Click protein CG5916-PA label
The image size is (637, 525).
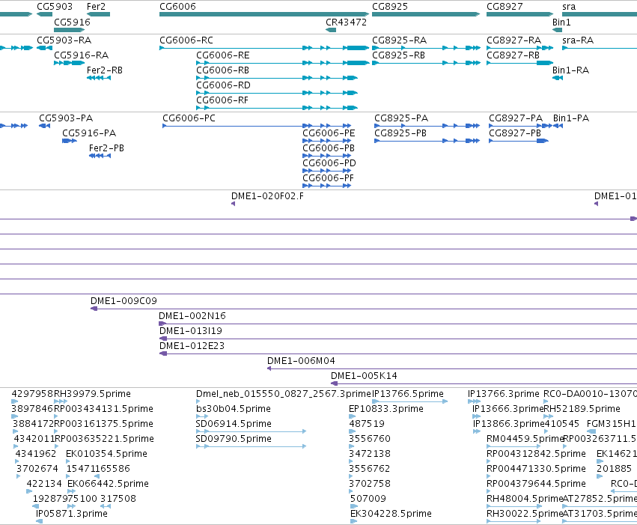pos(89,133)
